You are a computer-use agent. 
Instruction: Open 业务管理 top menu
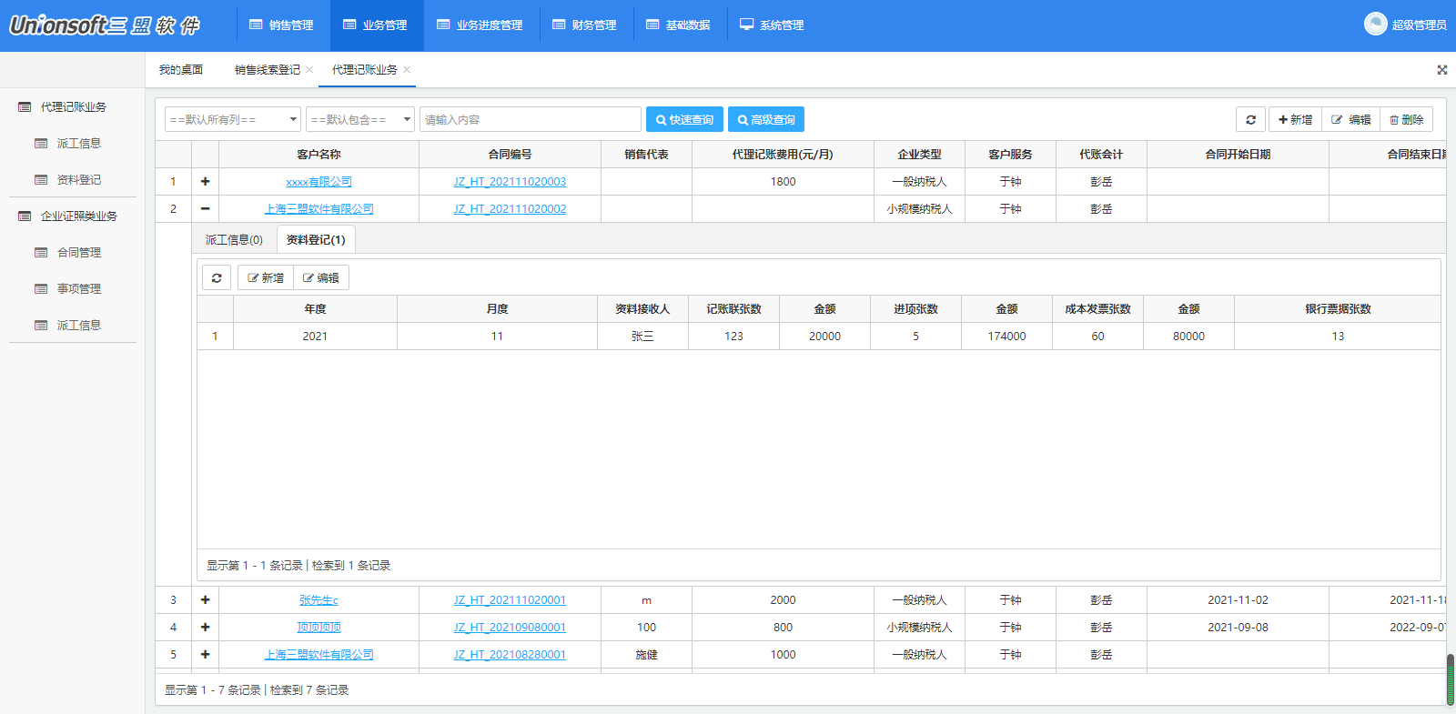click(x=376, y=25)
